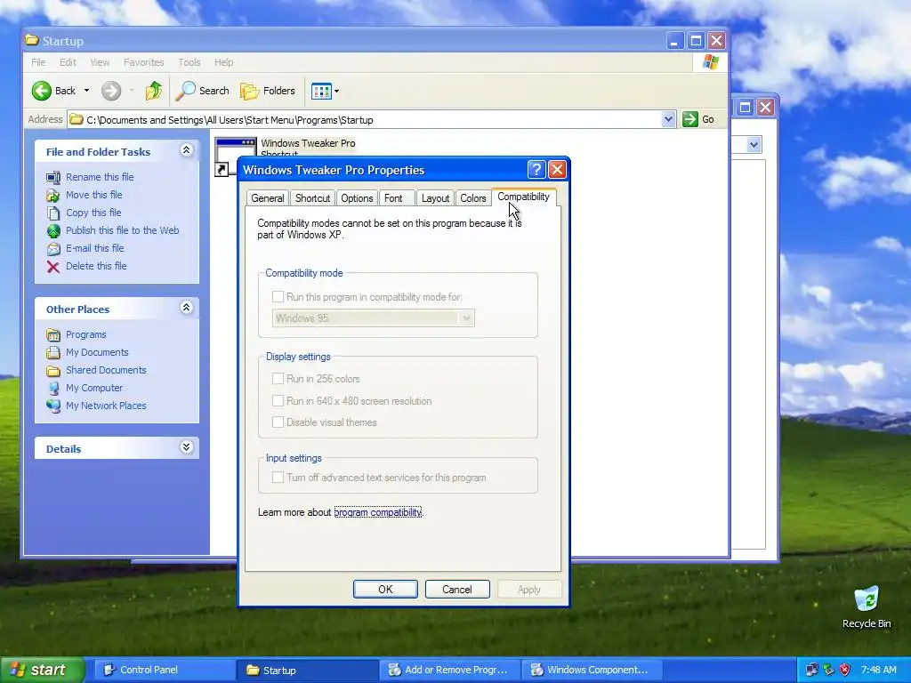
Task: Click the Publish this file to Web icon
Action: click(53, 230)
